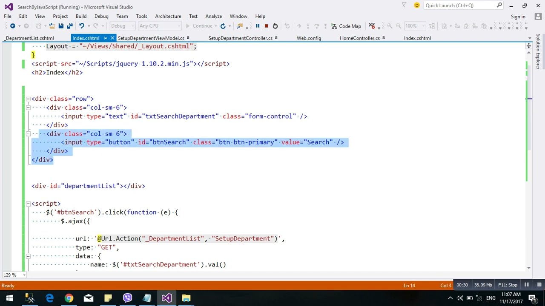Open Chrome from the taskbar
Viewport: 545px width, 306px height.
[x=69, y=298]
